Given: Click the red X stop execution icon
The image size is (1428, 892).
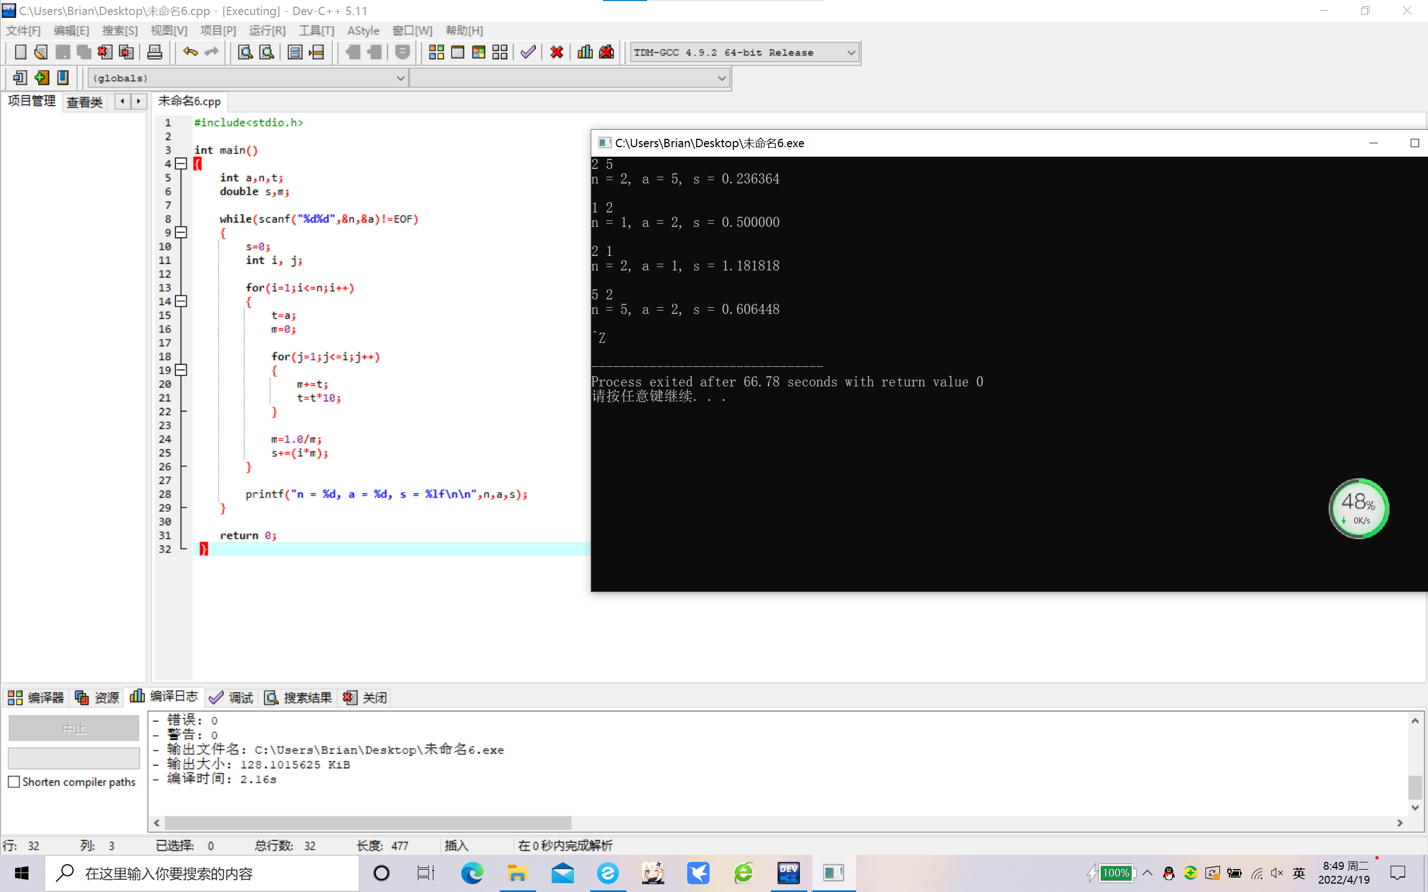Looking at the screenshot, I should (557, 52).
